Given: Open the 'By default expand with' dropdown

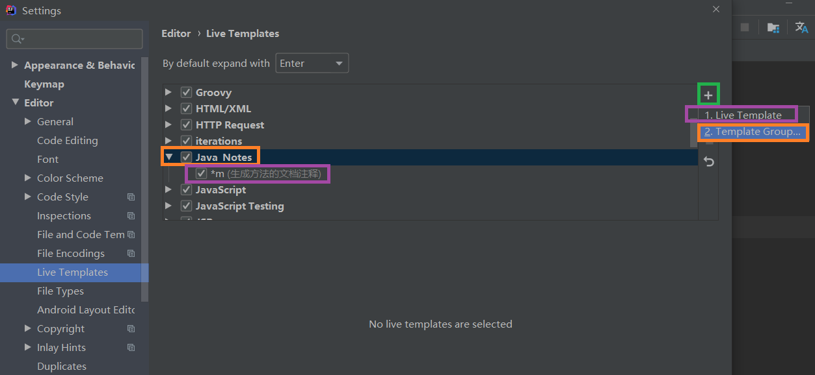Looking at the screenshot, I should point(312,62).
